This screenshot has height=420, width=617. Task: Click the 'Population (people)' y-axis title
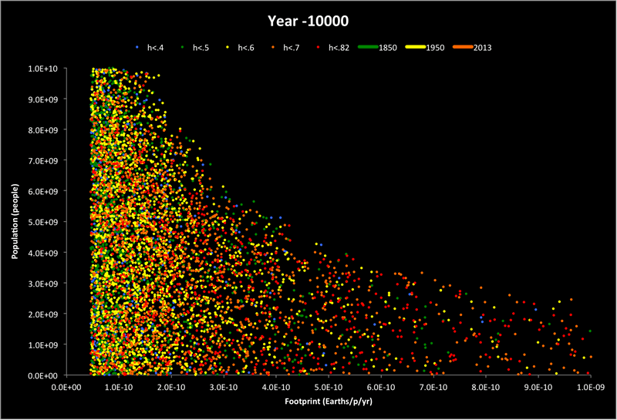point(15,223)
